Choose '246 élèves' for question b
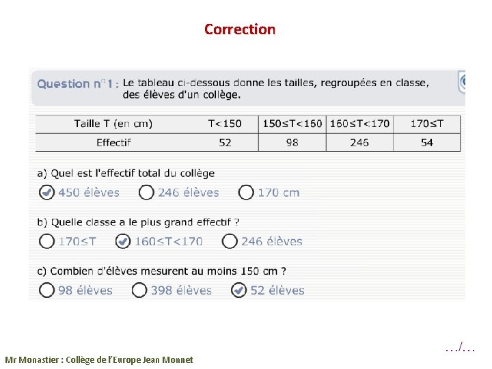The height and width of the screenshot is (369, 492). click(x=230, y=241)
